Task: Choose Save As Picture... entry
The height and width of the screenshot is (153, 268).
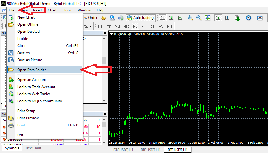Action: (x=45, y=60)
